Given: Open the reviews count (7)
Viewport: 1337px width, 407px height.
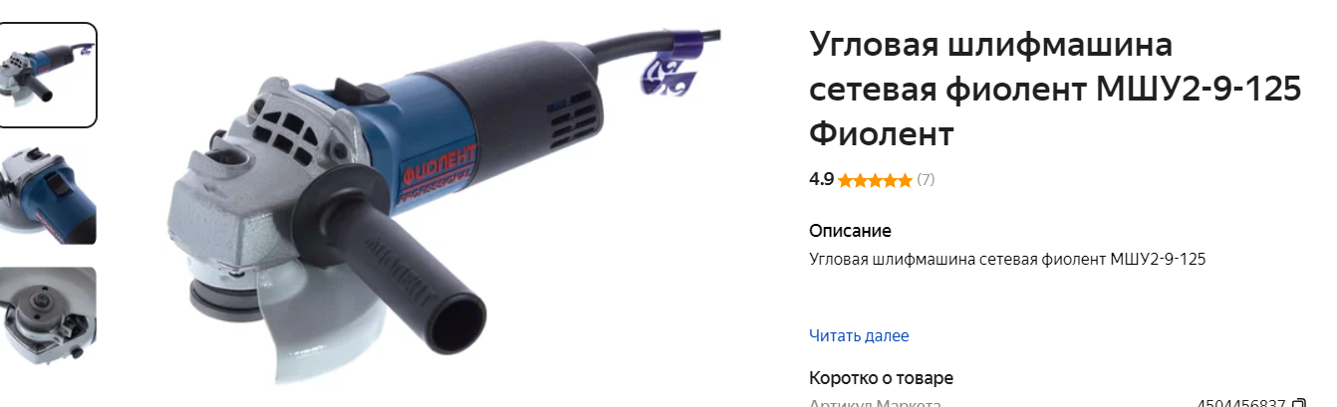Looking at the screenshot, I should (926, 180).
